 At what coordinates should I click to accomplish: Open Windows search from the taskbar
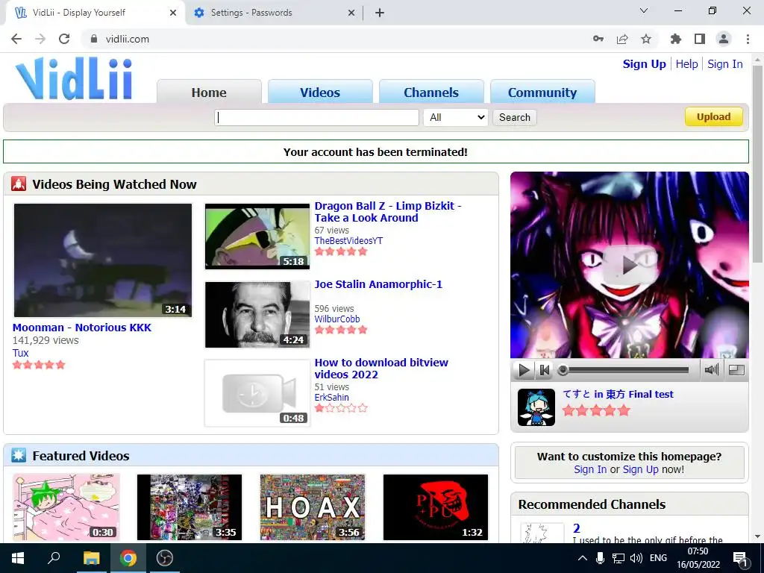point(54,558)
